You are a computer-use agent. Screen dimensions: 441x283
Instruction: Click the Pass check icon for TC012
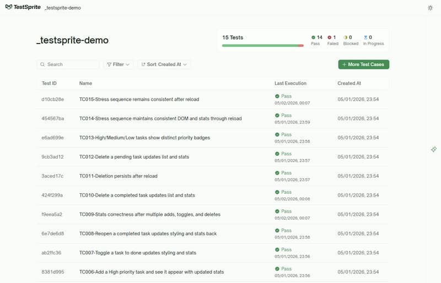point(277,154)
